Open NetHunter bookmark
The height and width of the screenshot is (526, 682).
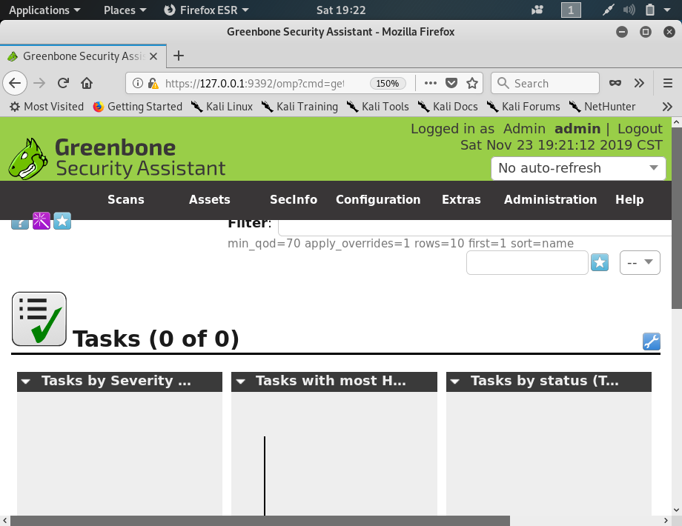[603, 107]
